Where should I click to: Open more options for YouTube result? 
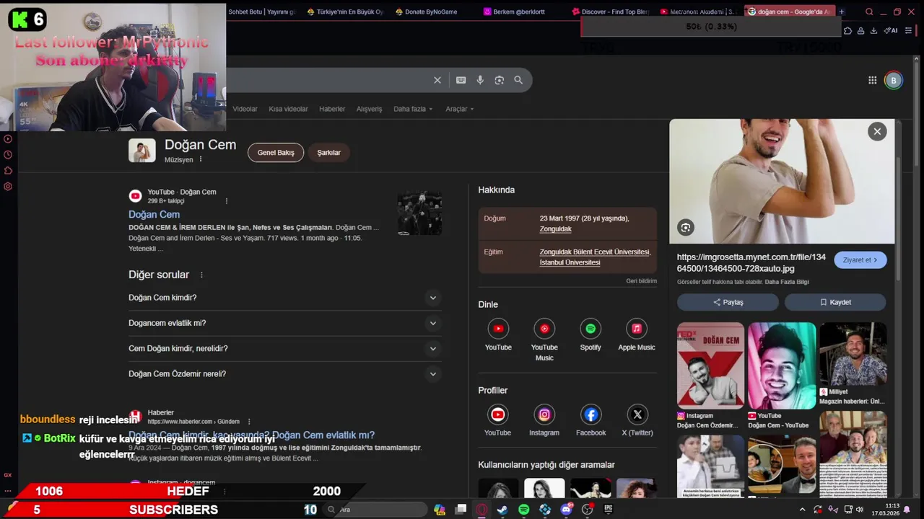pos(227,201)
